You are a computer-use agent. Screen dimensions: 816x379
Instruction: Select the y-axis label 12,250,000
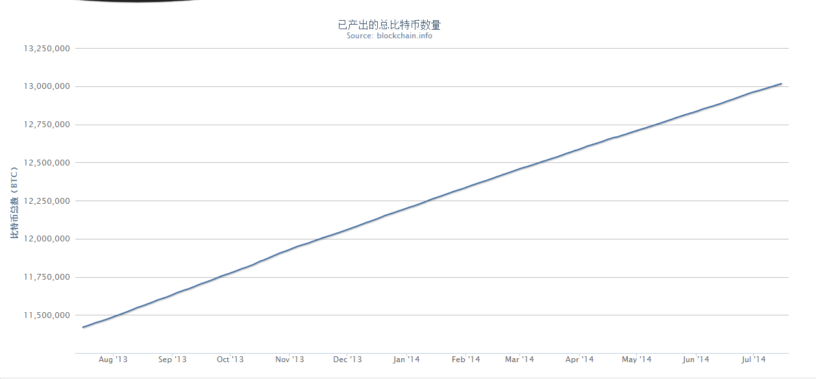pos(47,201)
